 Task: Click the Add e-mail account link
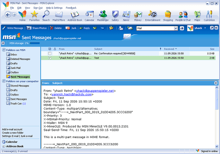(x=12, y=129)
